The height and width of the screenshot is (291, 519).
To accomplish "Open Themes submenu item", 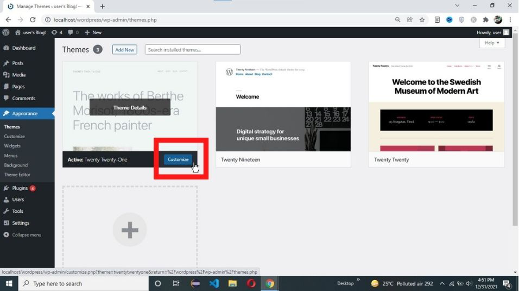I will [x=12, y=127].
